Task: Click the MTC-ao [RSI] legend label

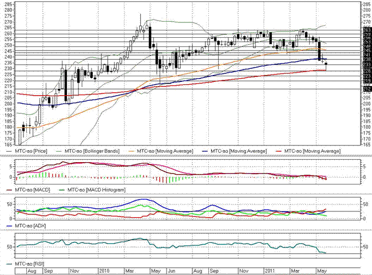Action: pos(30,264)
